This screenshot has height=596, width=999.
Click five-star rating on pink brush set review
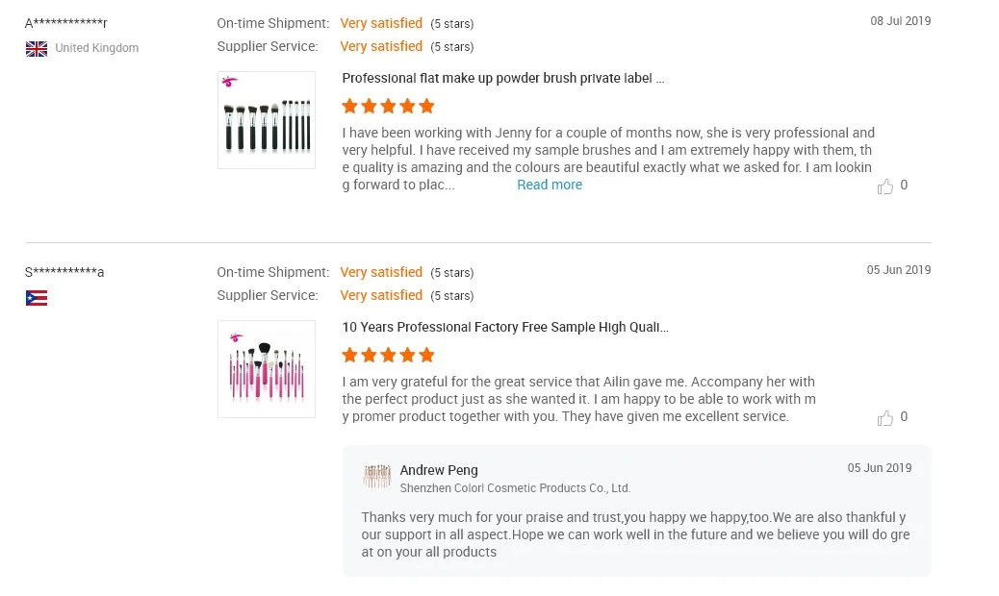pyautogui.click(x=388, y=355)
